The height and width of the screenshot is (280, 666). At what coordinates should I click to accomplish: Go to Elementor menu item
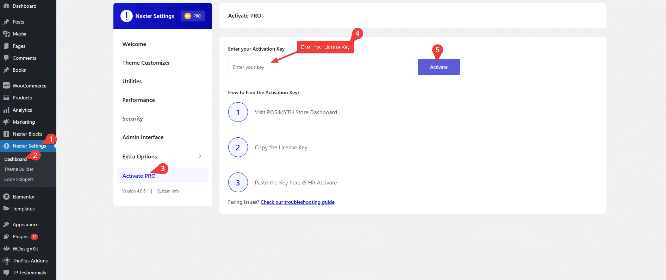tap(24, 197)
